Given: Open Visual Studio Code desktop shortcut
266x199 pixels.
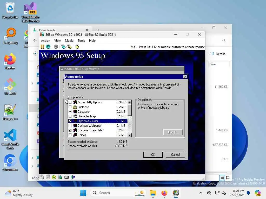Looking at the screenshot, I should (10, 139).
